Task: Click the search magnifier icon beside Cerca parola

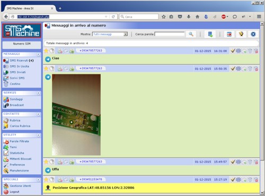Action: (x=191, y=34)
